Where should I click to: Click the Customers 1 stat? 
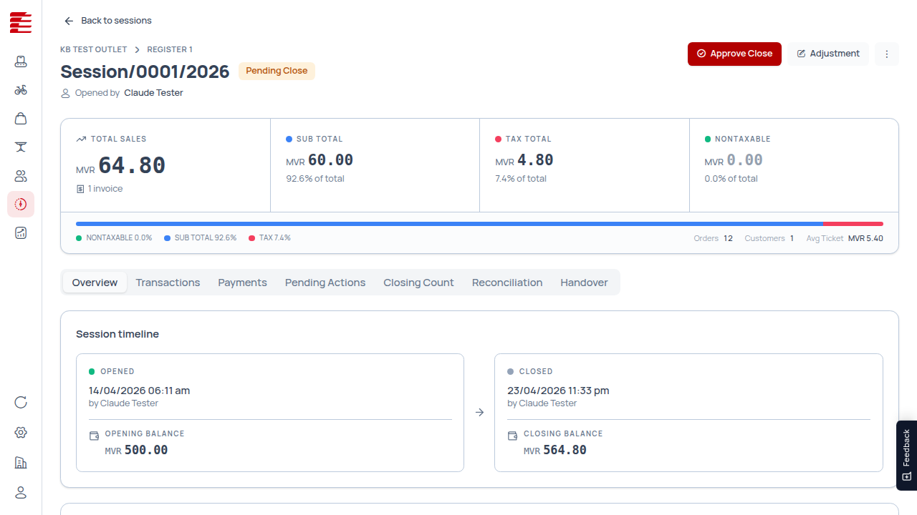click(769, 238)
